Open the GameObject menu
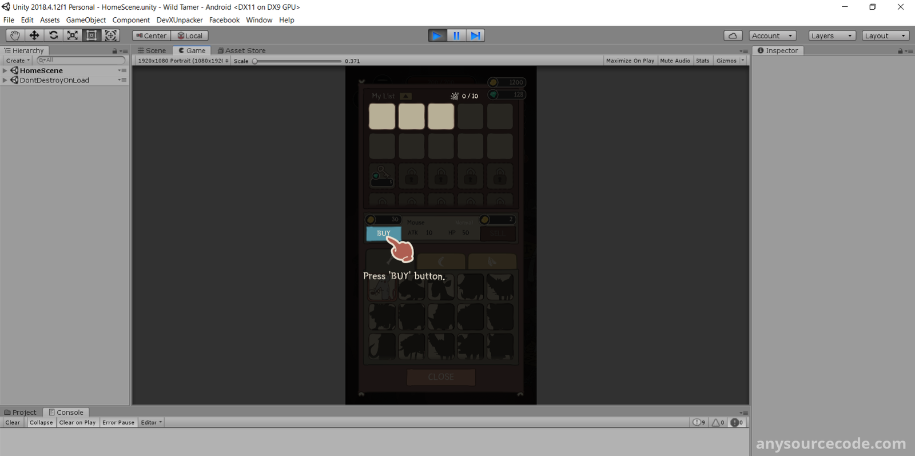Image resolution: width=915 pixels, height=456 pixels. (x=86, y=20)
